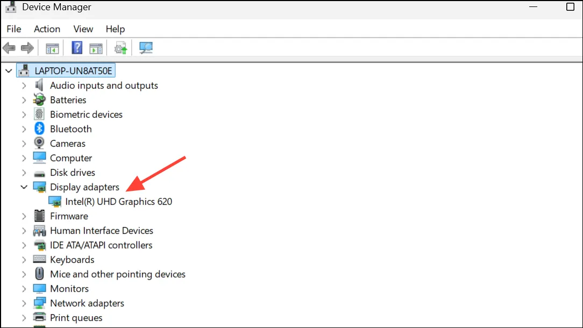This screenshot has height=328, width=583.
Task: Click the Forward arrow toolbar button
Action: tap(27, 48)
